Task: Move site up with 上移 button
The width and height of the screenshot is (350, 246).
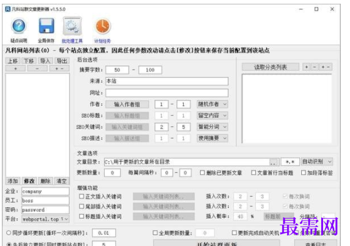Action: coord(13,61)
